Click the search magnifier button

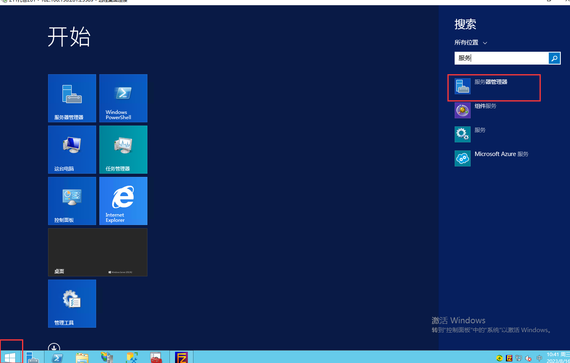click(x=554, y=58)
